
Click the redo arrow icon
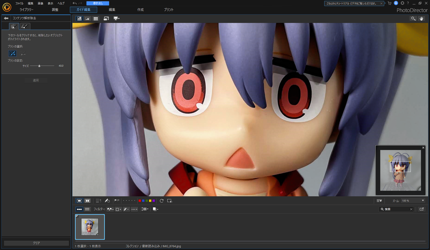pos(81,3)
